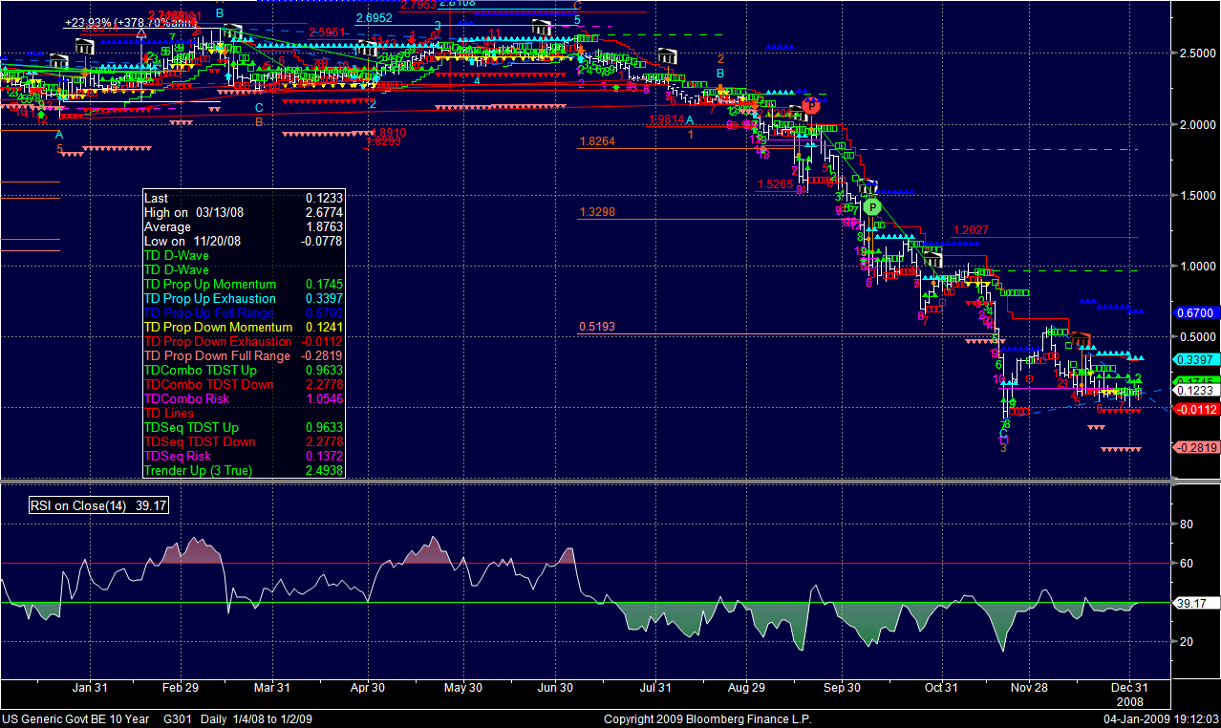Click the 2.6952 cyan level label

tap(374, 18)
